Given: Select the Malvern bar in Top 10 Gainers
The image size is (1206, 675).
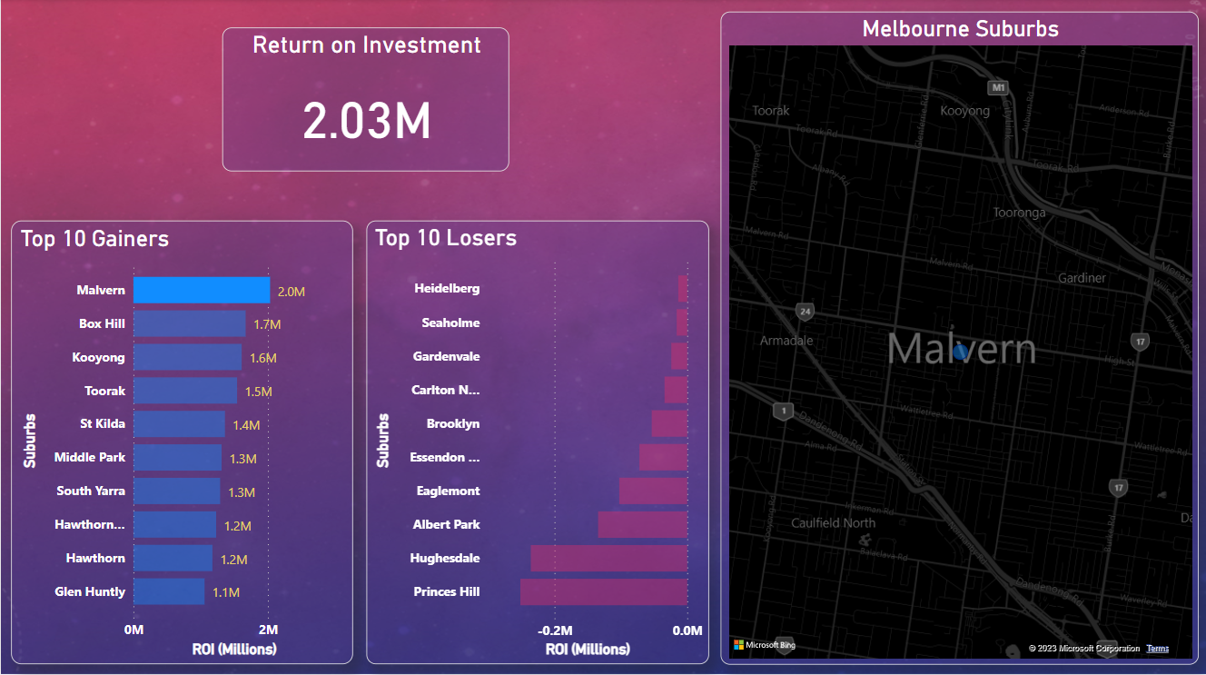Looking at the screenshot, I should (202, 290).
